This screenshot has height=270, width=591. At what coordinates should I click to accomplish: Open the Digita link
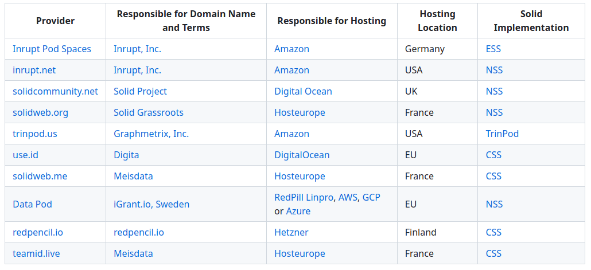point(126,155)
